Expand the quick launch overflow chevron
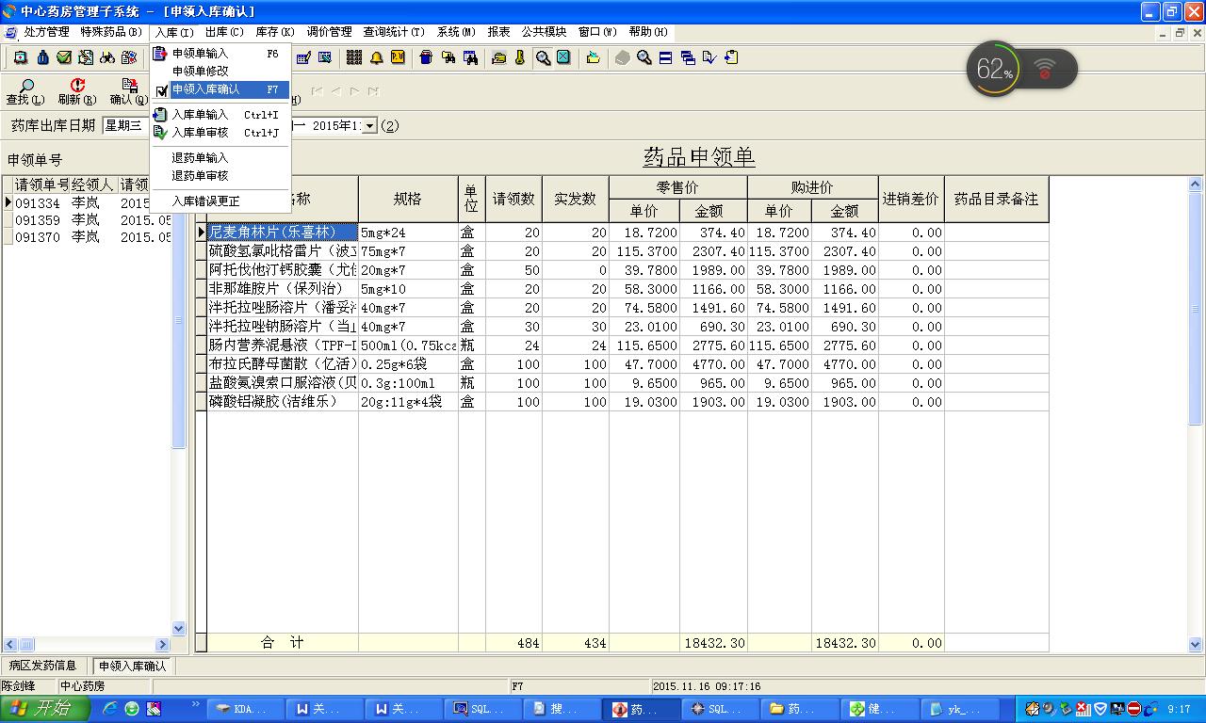This screenshot has height=723, width=1206. tap(196, 704)
